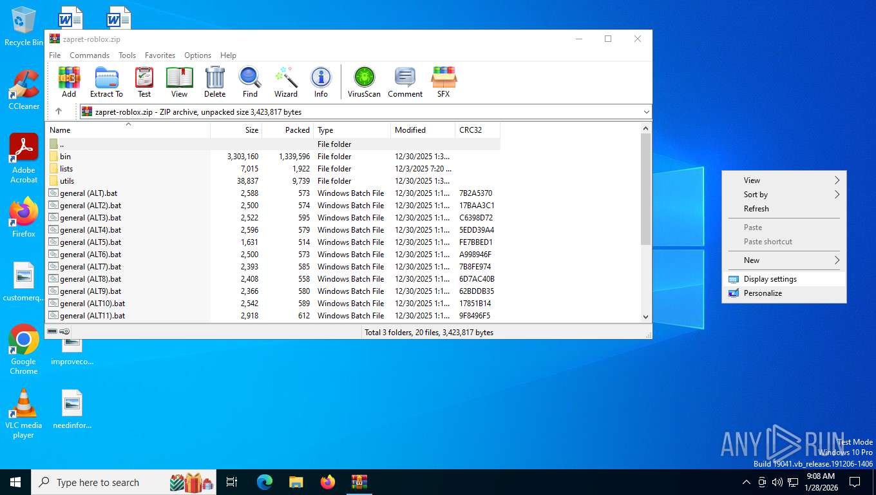Select the utils folder row
The width and height of the screenshot is (876, 495).
(x=272, y=181)
